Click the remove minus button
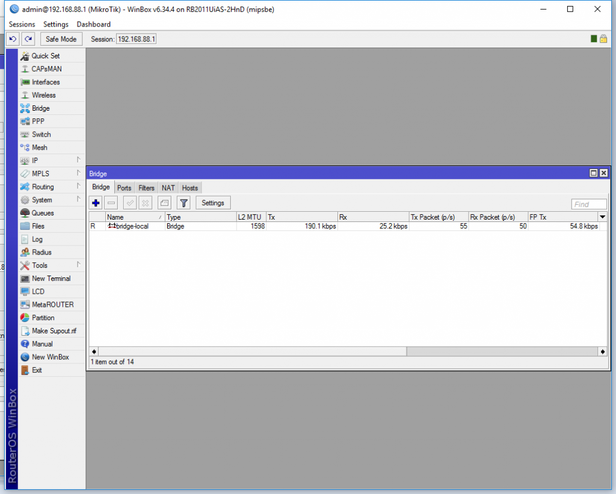The width and height of the screenshot is (616, 494). pos(111,203)
